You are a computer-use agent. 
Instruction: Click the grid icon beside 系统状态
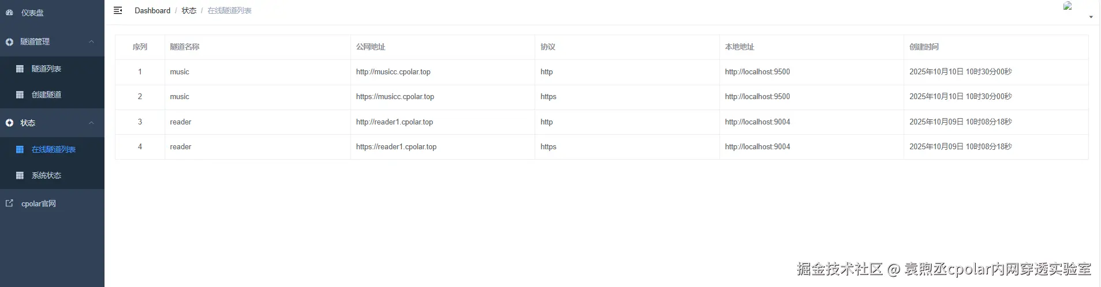point(20,175)
